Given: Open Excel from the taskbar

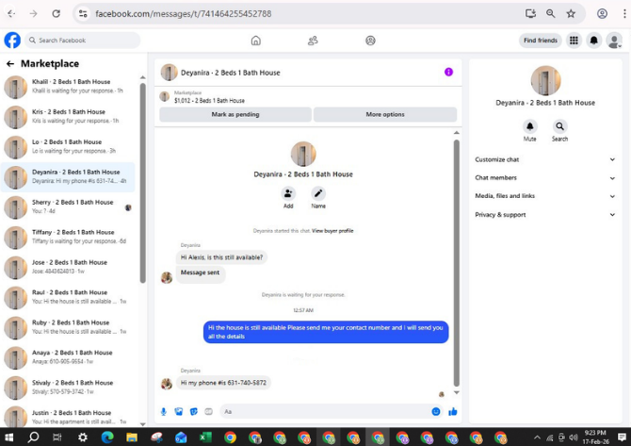Looking at the screenshot, I should click(205, 438).
